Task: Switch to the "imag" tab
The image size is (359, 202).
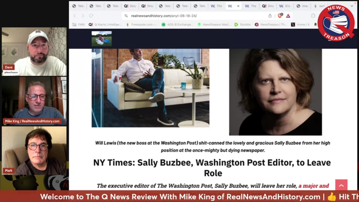Action: point(302,6)
